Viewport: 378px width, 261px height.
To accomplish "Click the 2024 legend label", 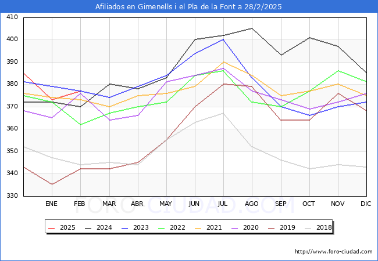I will pyautogui.click(x=104, y=227).
